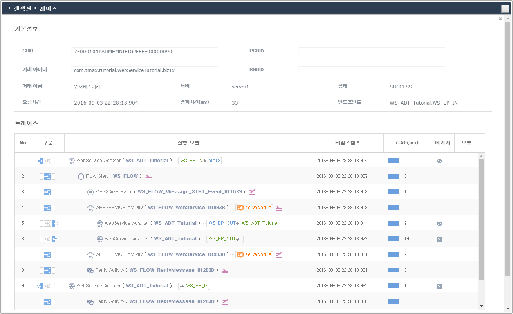
Task: Click the pink landing flag icon beside Flow Start
Action: 148,176
